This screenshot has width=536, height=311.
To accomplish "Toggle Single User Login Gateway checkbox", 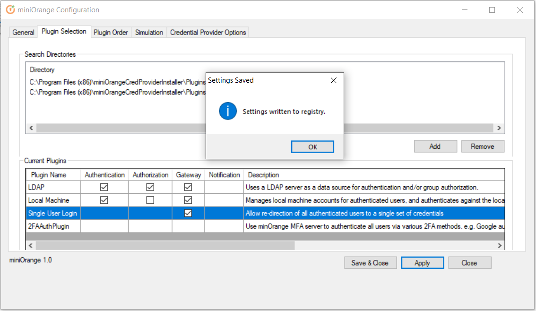I will 188,213.
